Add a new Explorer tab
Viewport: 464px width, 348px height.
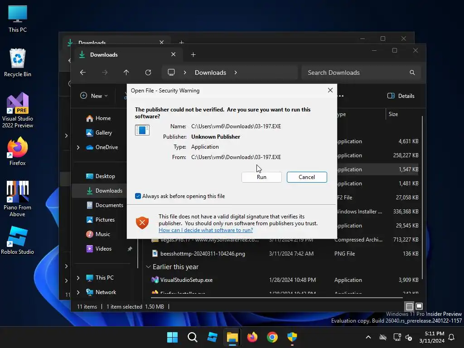point(193,55)
